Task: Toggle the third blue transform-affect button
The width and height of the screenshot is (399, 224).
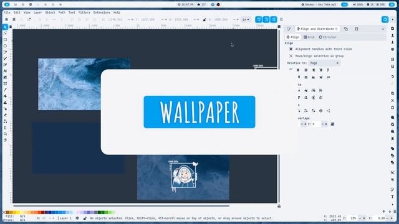Action: [274, 19]
